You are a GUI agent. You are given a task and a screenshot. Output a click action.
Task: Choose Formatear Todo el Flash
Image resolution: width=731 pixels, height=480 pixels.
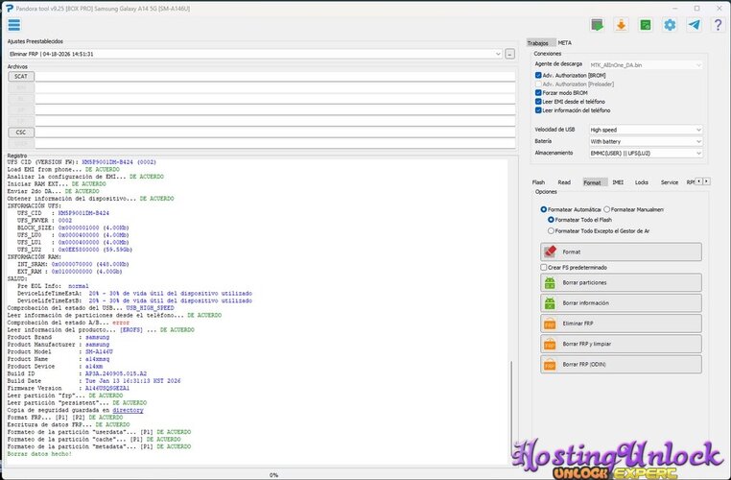click(551, 220)
